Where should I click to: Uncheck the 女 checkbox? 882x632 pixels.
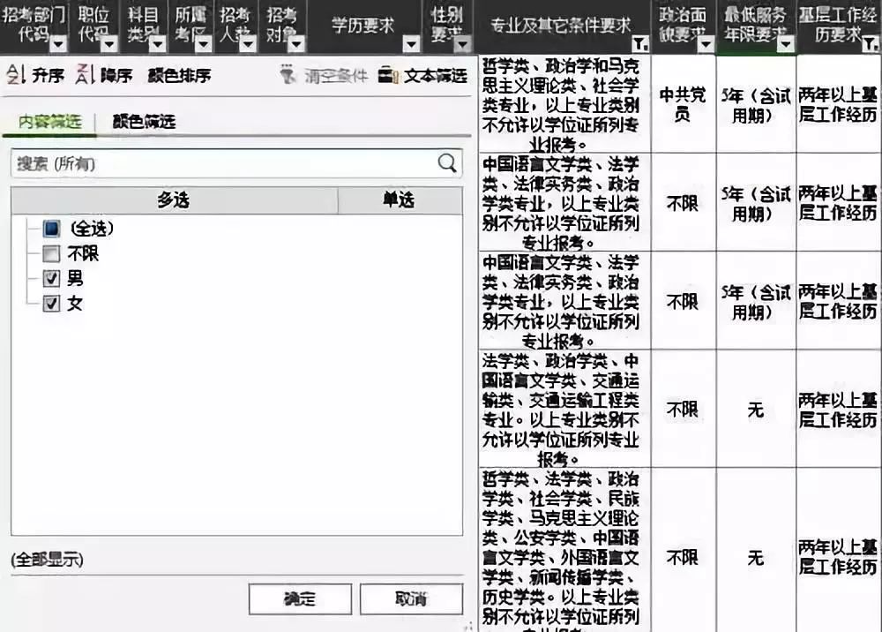tap(51, 304)
